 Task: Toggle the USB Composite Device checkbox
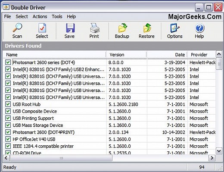click(8, 111)
